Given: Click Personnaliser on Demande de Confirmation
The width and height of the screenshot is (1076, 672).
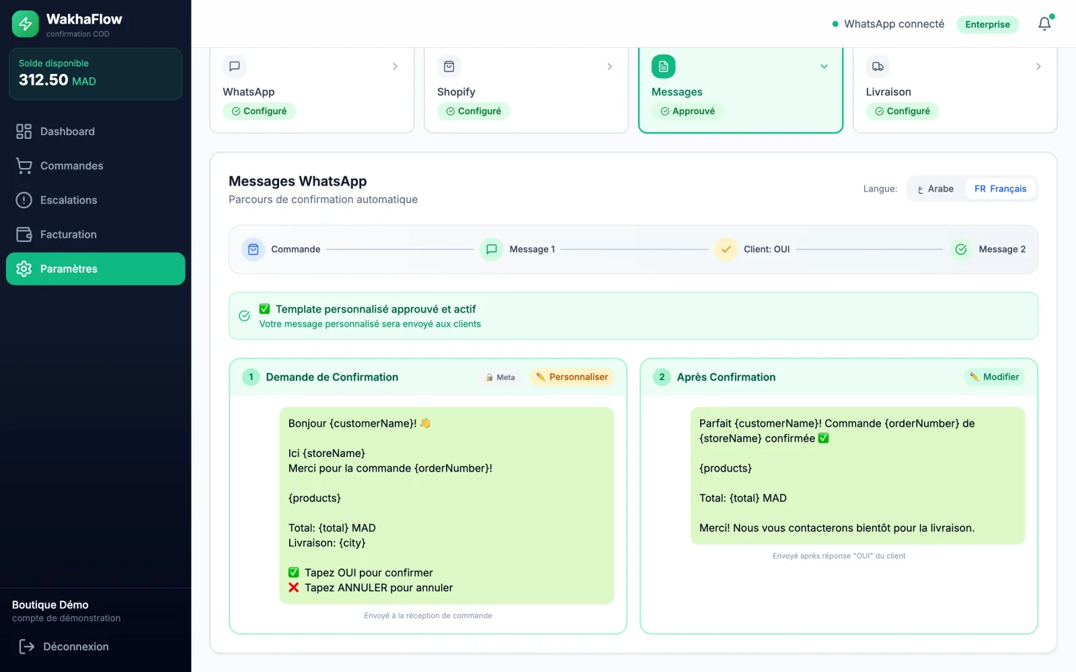Looking at the screenshot, I should coord(572,377).
